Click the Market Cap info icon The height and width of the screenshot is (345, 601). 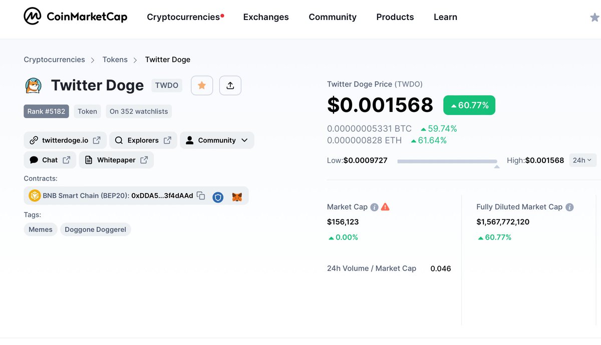click(374, 207)
